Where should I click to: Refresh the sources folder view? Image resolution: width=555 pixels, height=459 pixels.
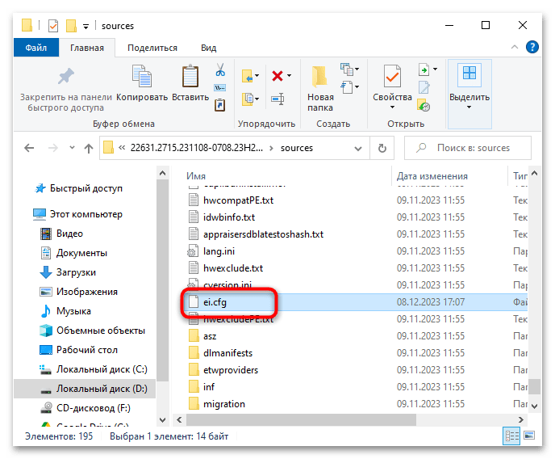pyautogui.click(x=382, y=148)
